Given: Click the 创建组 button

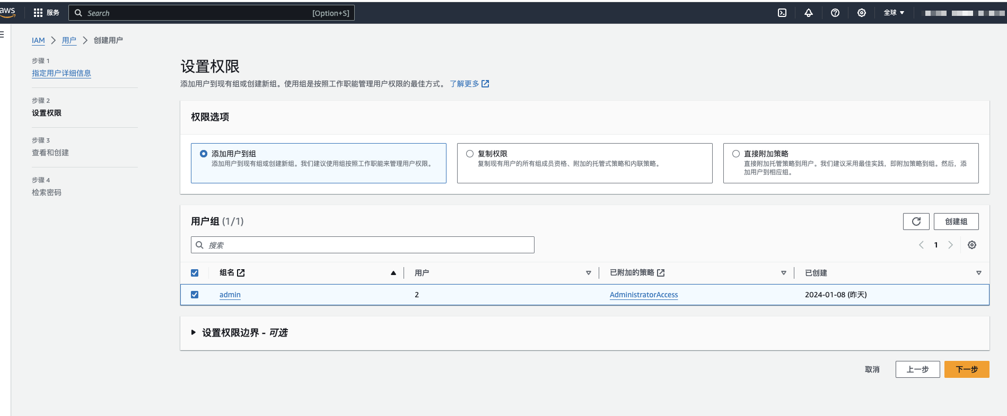Looking at the screenshot, I should (x=956, y=222).
